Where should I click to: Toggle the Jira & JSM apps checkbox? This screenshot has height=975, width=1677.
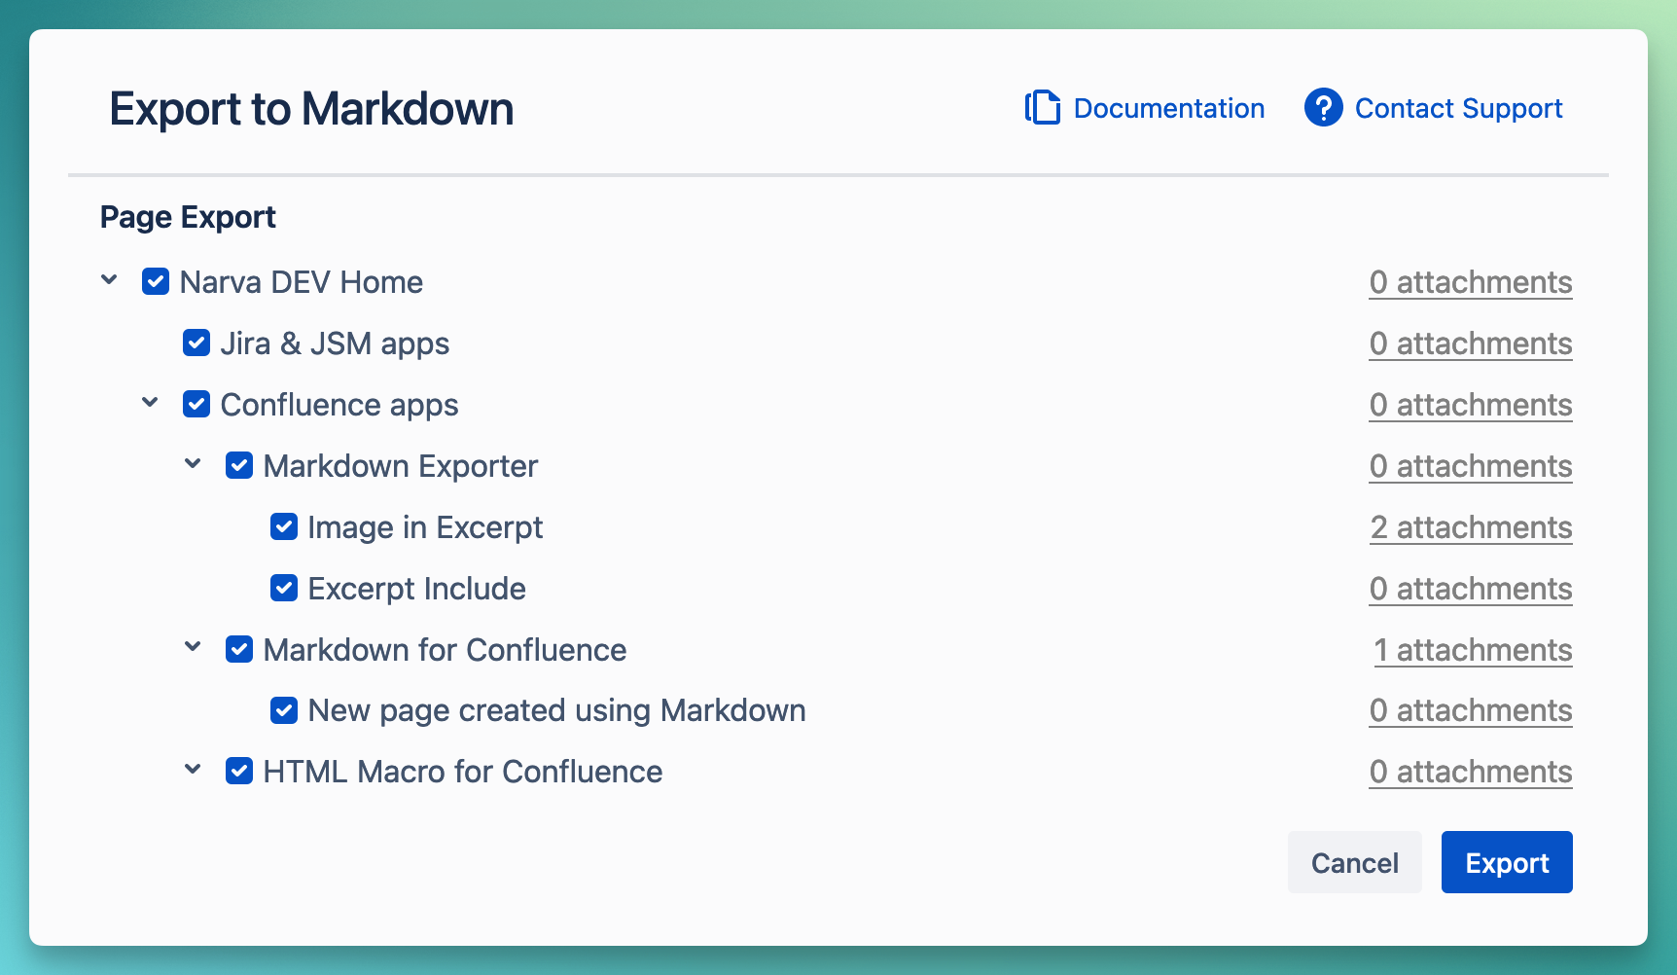[196, 343]
